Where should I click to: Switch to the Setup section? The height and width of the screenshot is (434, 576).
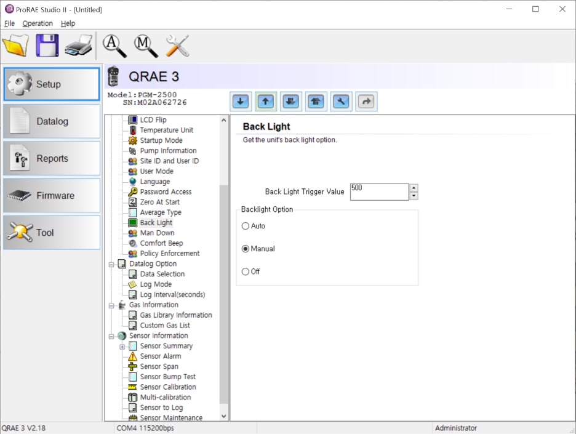pyautogui.click(x=52, y=84)
